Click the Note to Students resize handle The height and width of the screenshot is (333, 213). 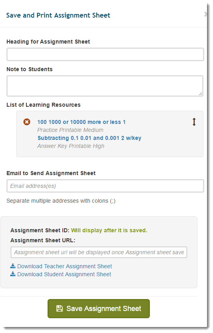200,94
